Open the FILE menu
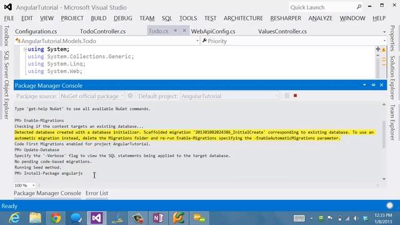The height and width of the screenshot is (225, 400). click(x=9, y=18)
